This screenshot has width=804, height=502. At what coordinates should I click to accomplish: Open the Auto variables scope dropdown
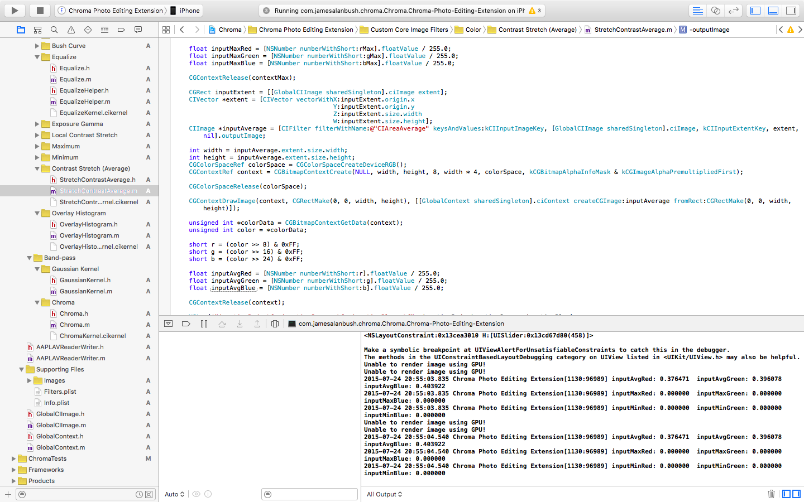[174, 494]
